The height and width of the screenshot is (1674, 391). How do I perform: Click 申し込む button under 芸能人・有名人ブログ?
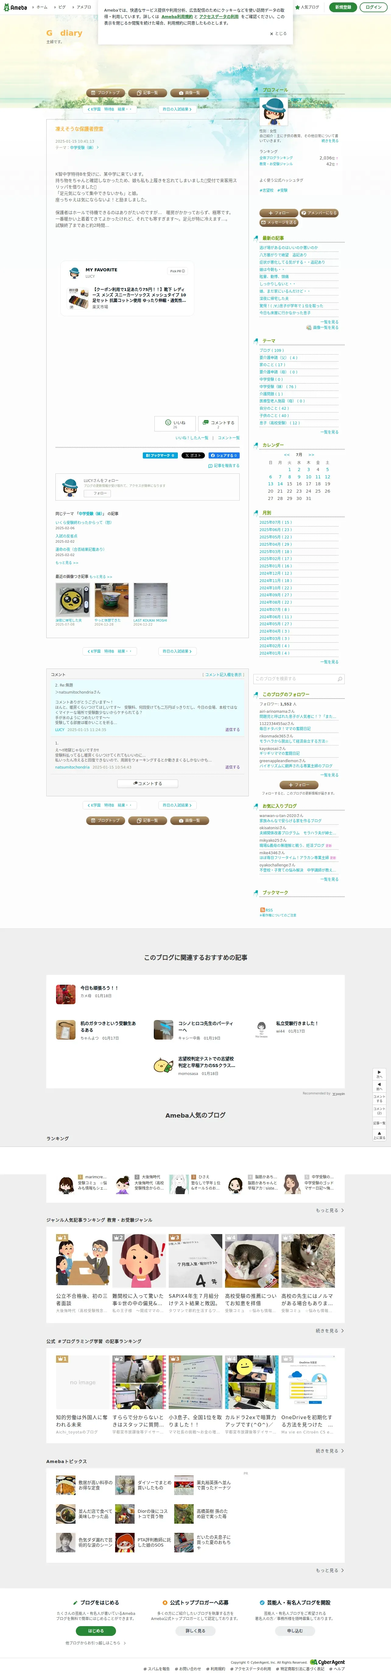[295, 1630]
